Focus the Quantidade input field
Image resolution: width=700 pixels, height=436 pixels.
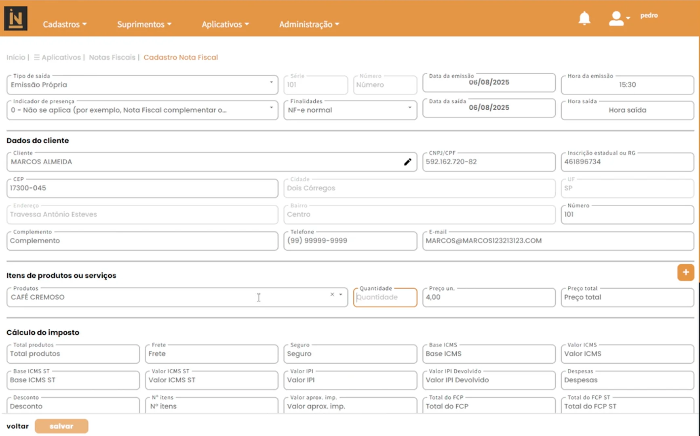[x=385, y=298]
